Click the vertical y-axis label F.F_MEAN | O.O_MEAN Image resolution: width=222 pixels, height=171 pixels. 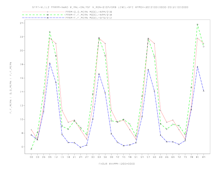[11, 88]
